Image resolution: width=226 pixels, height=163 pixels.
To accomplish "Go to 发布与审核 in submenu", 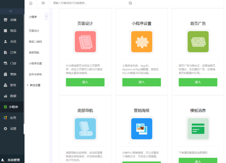I will [35, 74].
